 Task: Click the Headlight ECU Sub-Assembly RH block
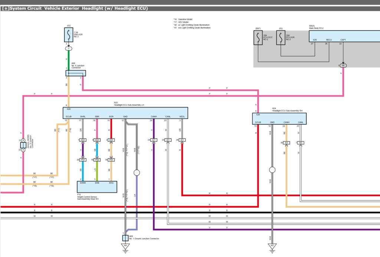coord(279,119)
